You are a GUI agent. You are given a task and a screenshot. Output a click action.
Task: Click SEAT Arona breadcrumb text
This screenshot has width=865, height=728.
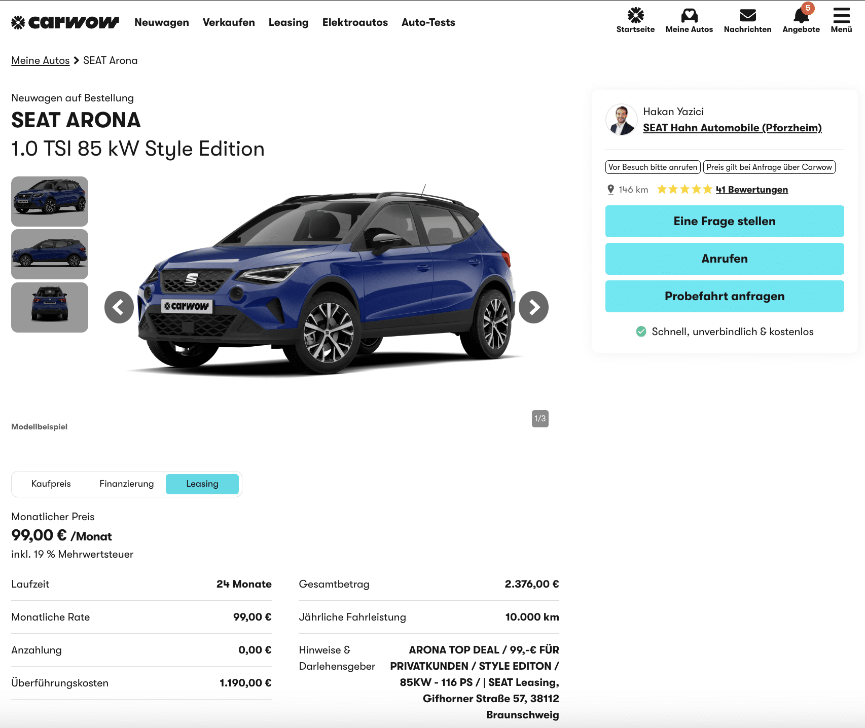click(111, 60)
